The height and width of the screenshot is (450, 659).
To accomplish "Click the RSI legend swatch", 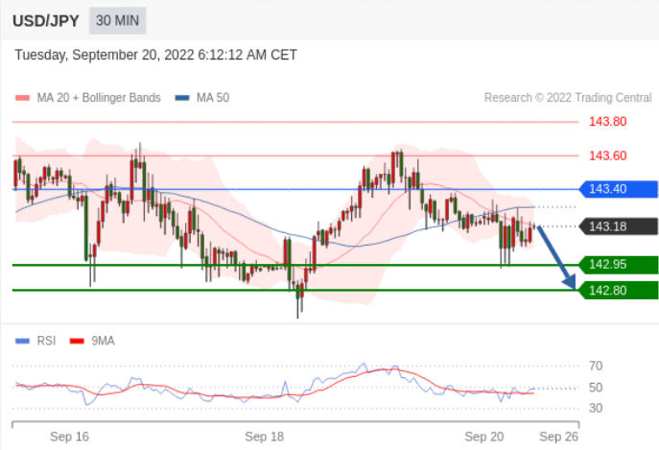I will 22,341.
